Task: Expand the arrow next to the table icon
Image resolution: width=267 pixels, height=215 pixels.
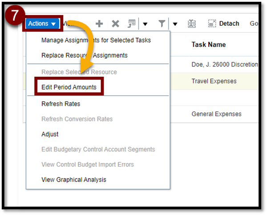Action: point(145,24)
